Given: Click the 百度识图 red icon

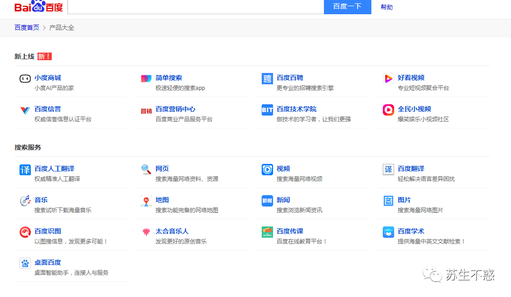Looking at the screenshot, I should [x=25, y=232].
